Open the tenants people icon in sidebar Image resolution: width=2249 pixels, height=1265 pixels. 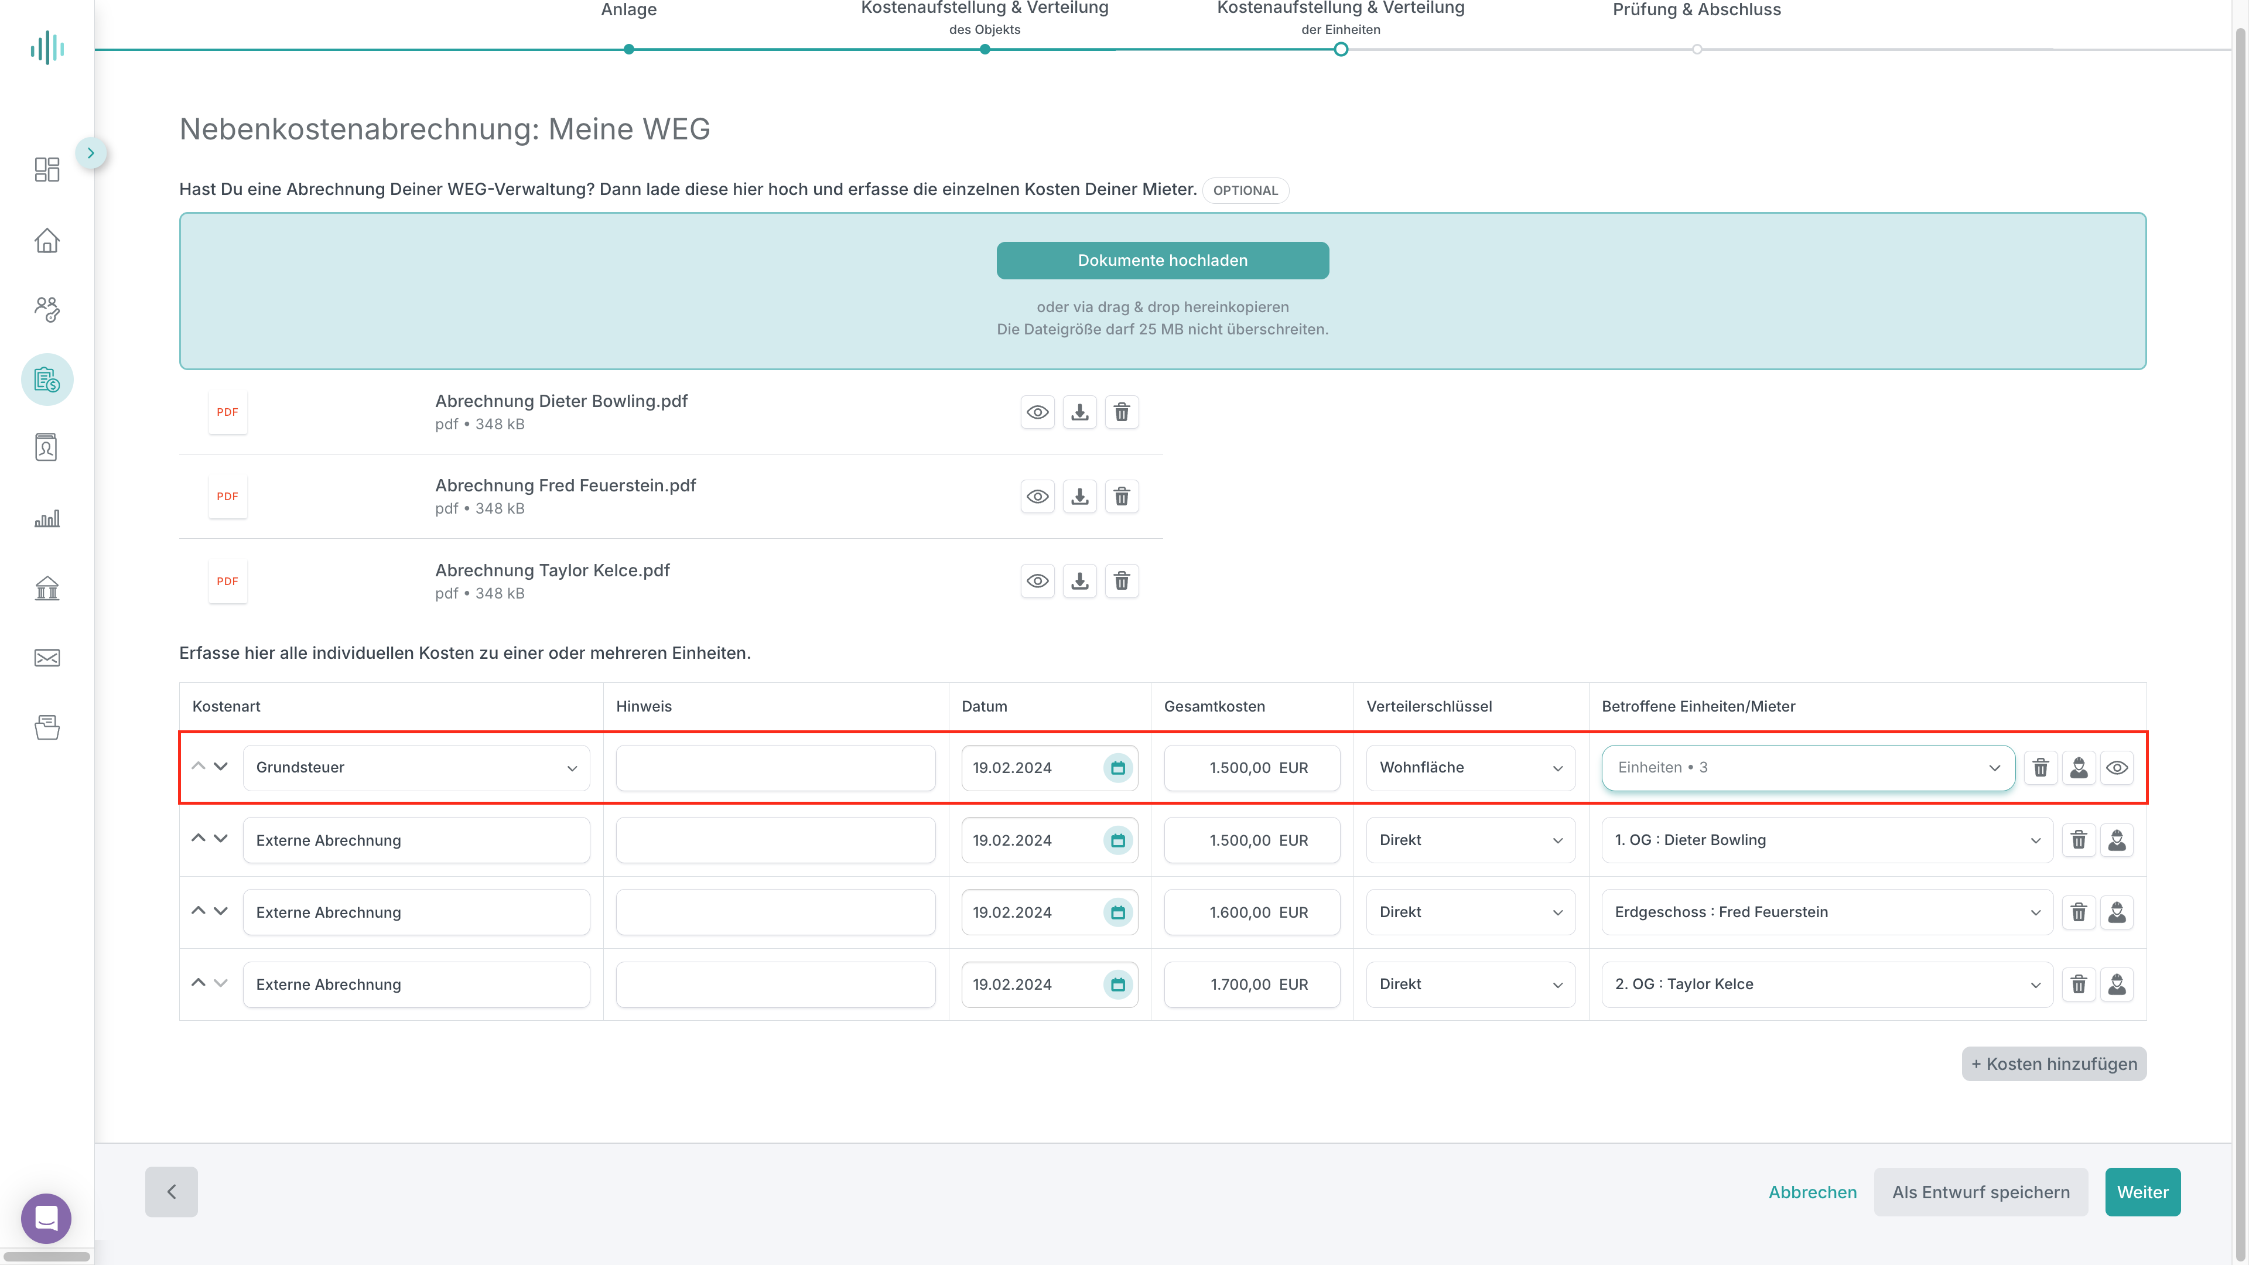[47, 309]
